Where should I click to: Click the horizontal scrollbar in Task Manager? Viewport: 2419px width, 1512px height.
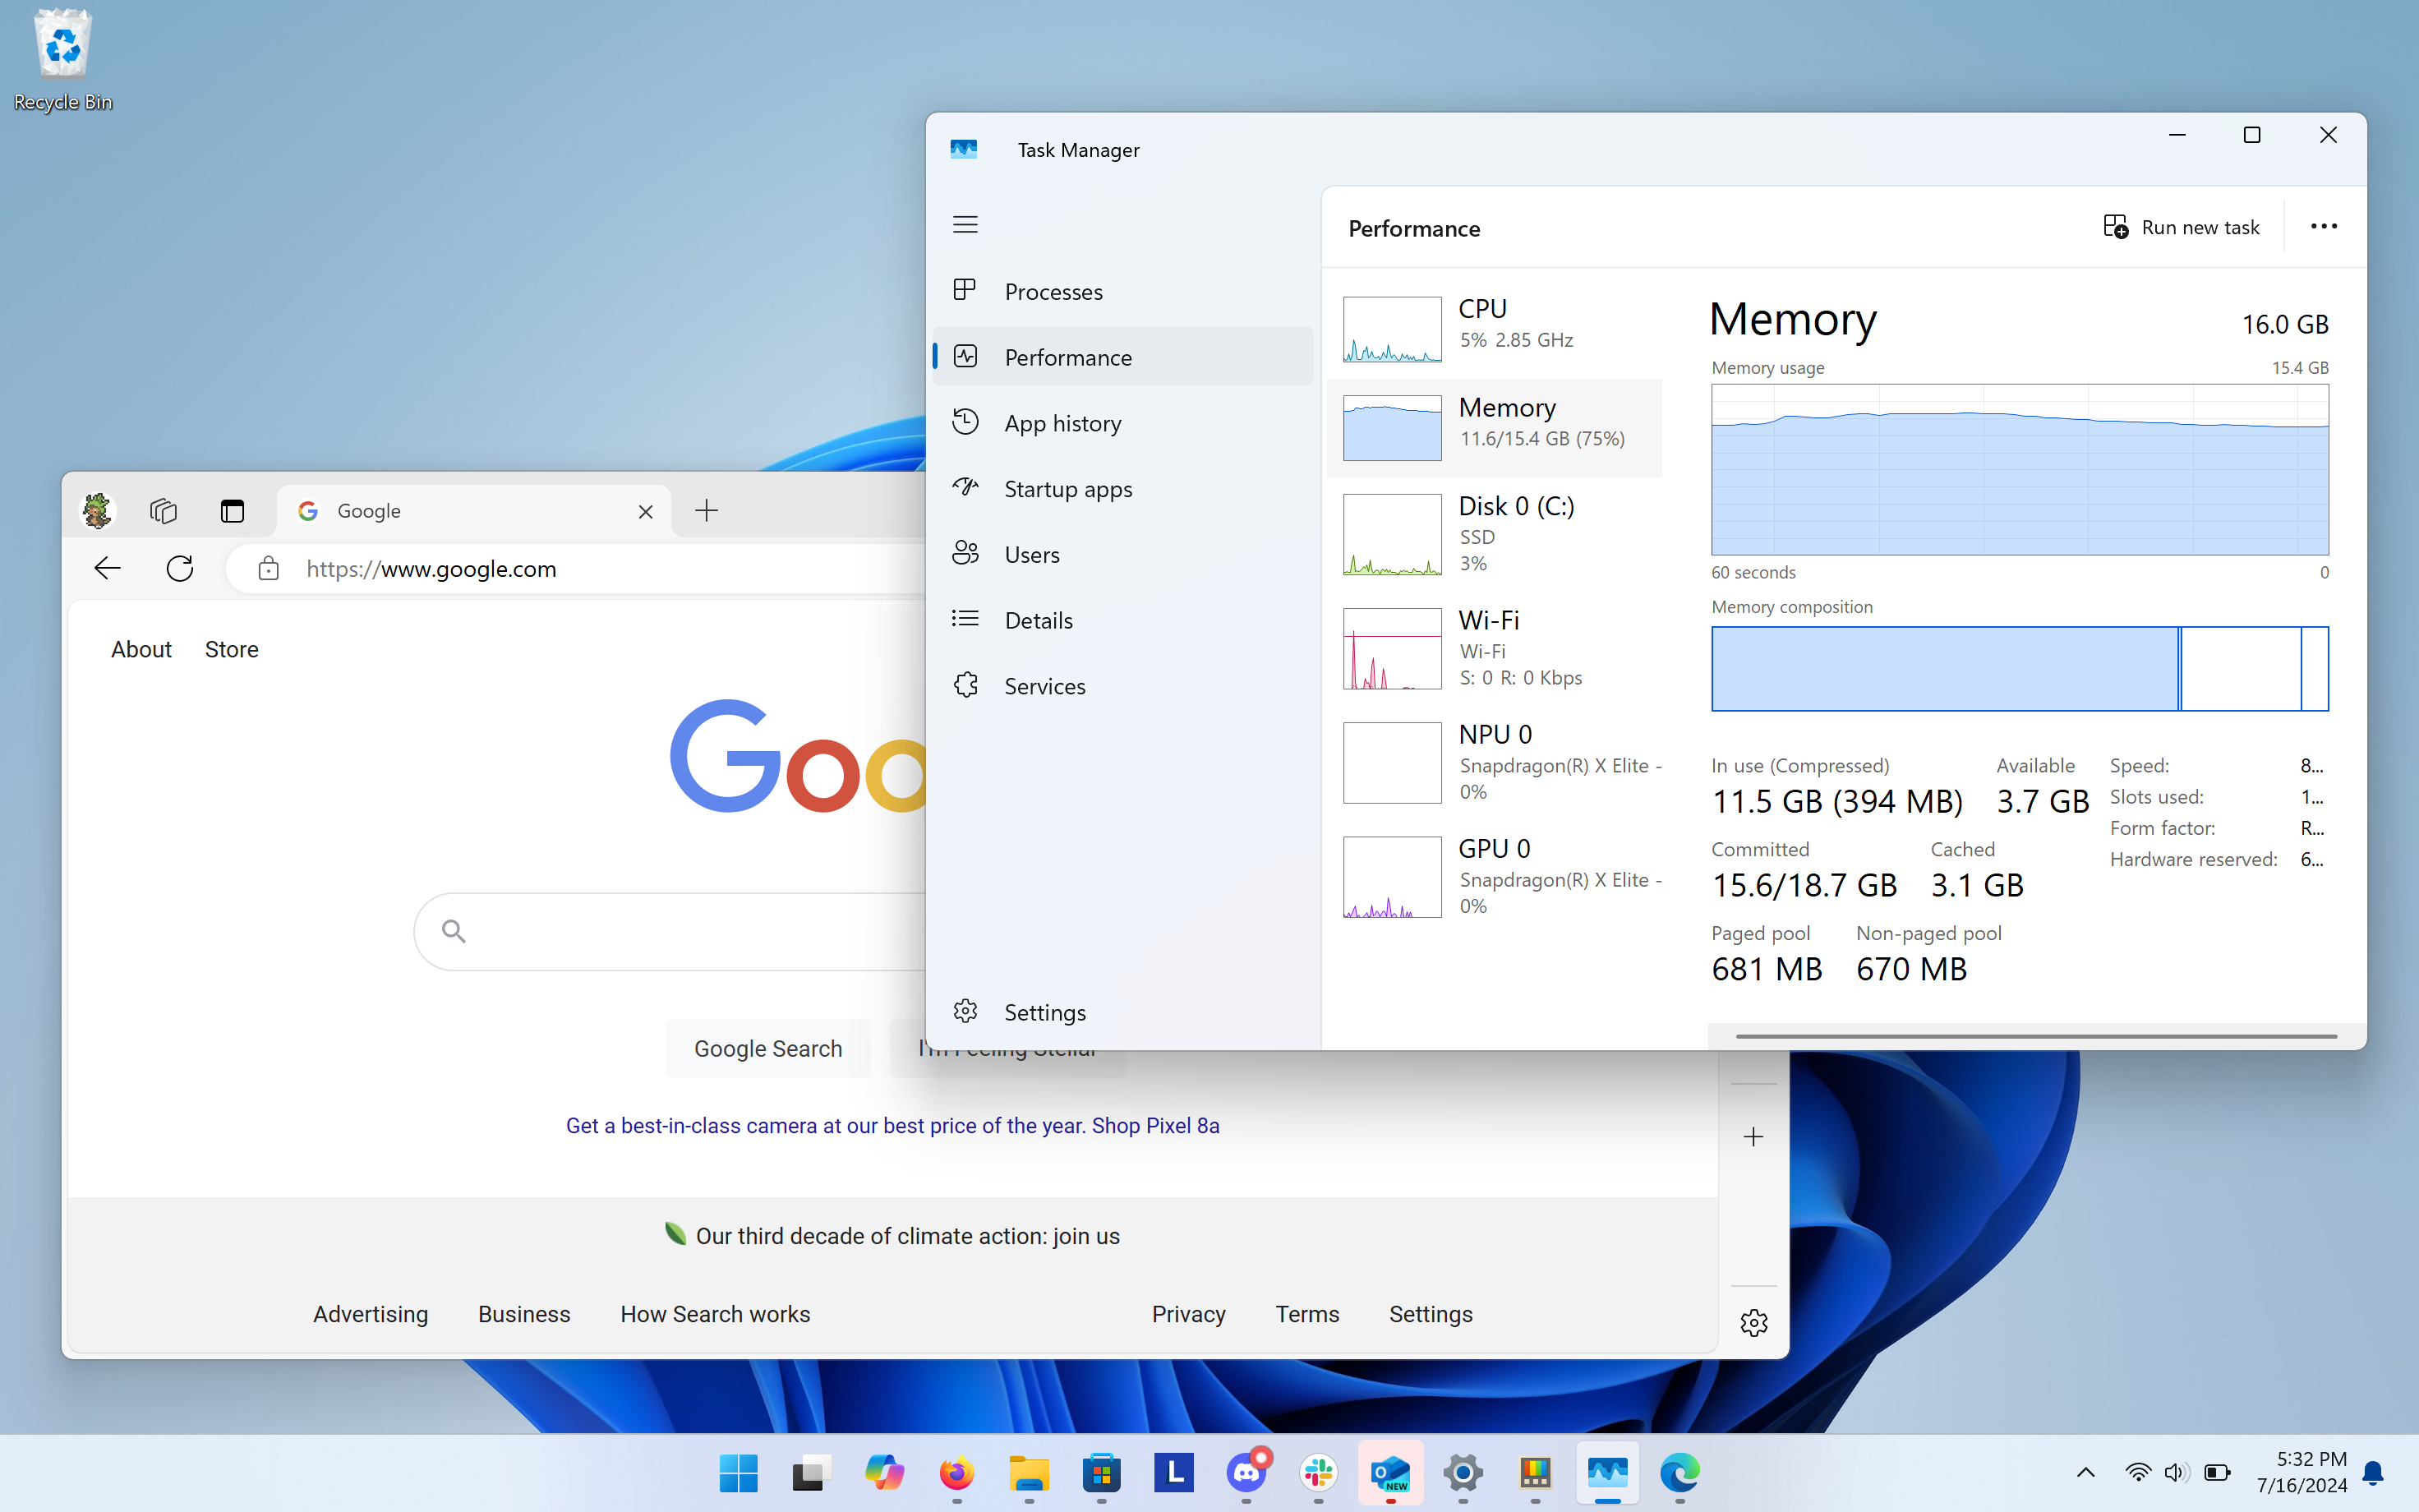[2036, 1036]
